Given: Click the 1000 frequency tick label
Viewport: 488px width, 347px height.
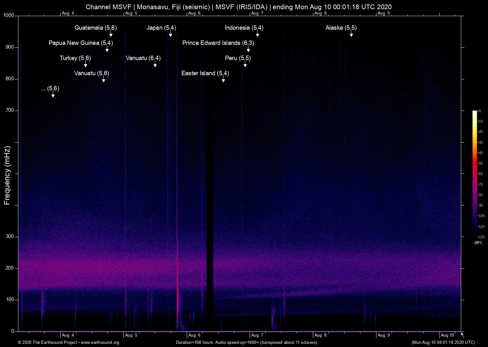Looking at the screenshot, I should click(9, 15).
